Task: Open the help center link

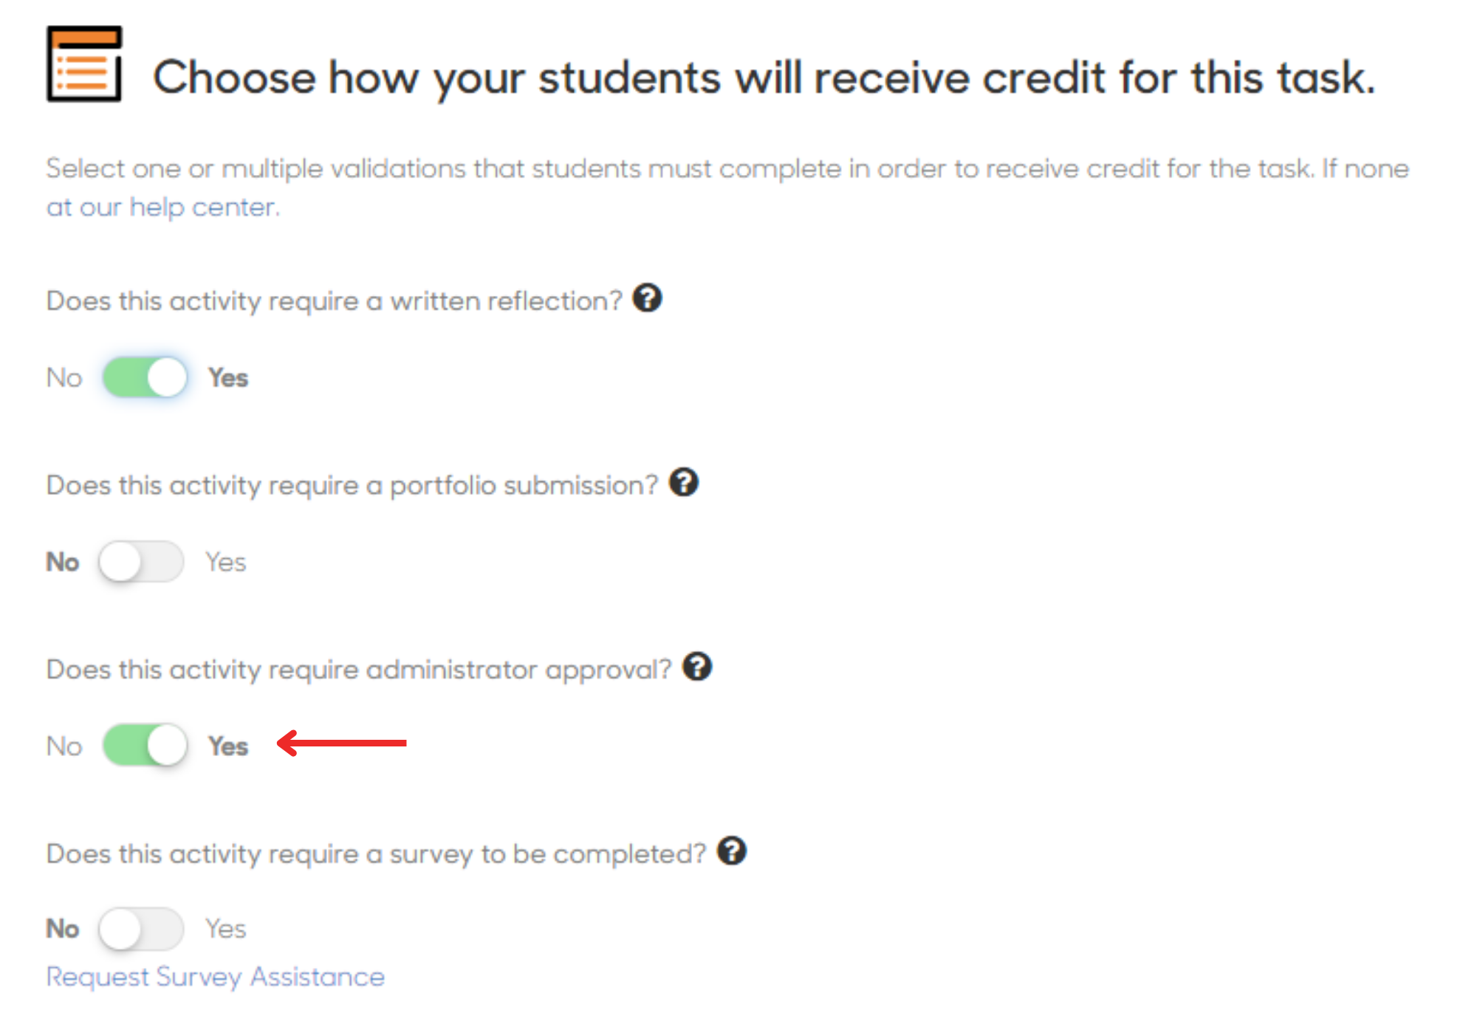Action: [x=162, y=207]
